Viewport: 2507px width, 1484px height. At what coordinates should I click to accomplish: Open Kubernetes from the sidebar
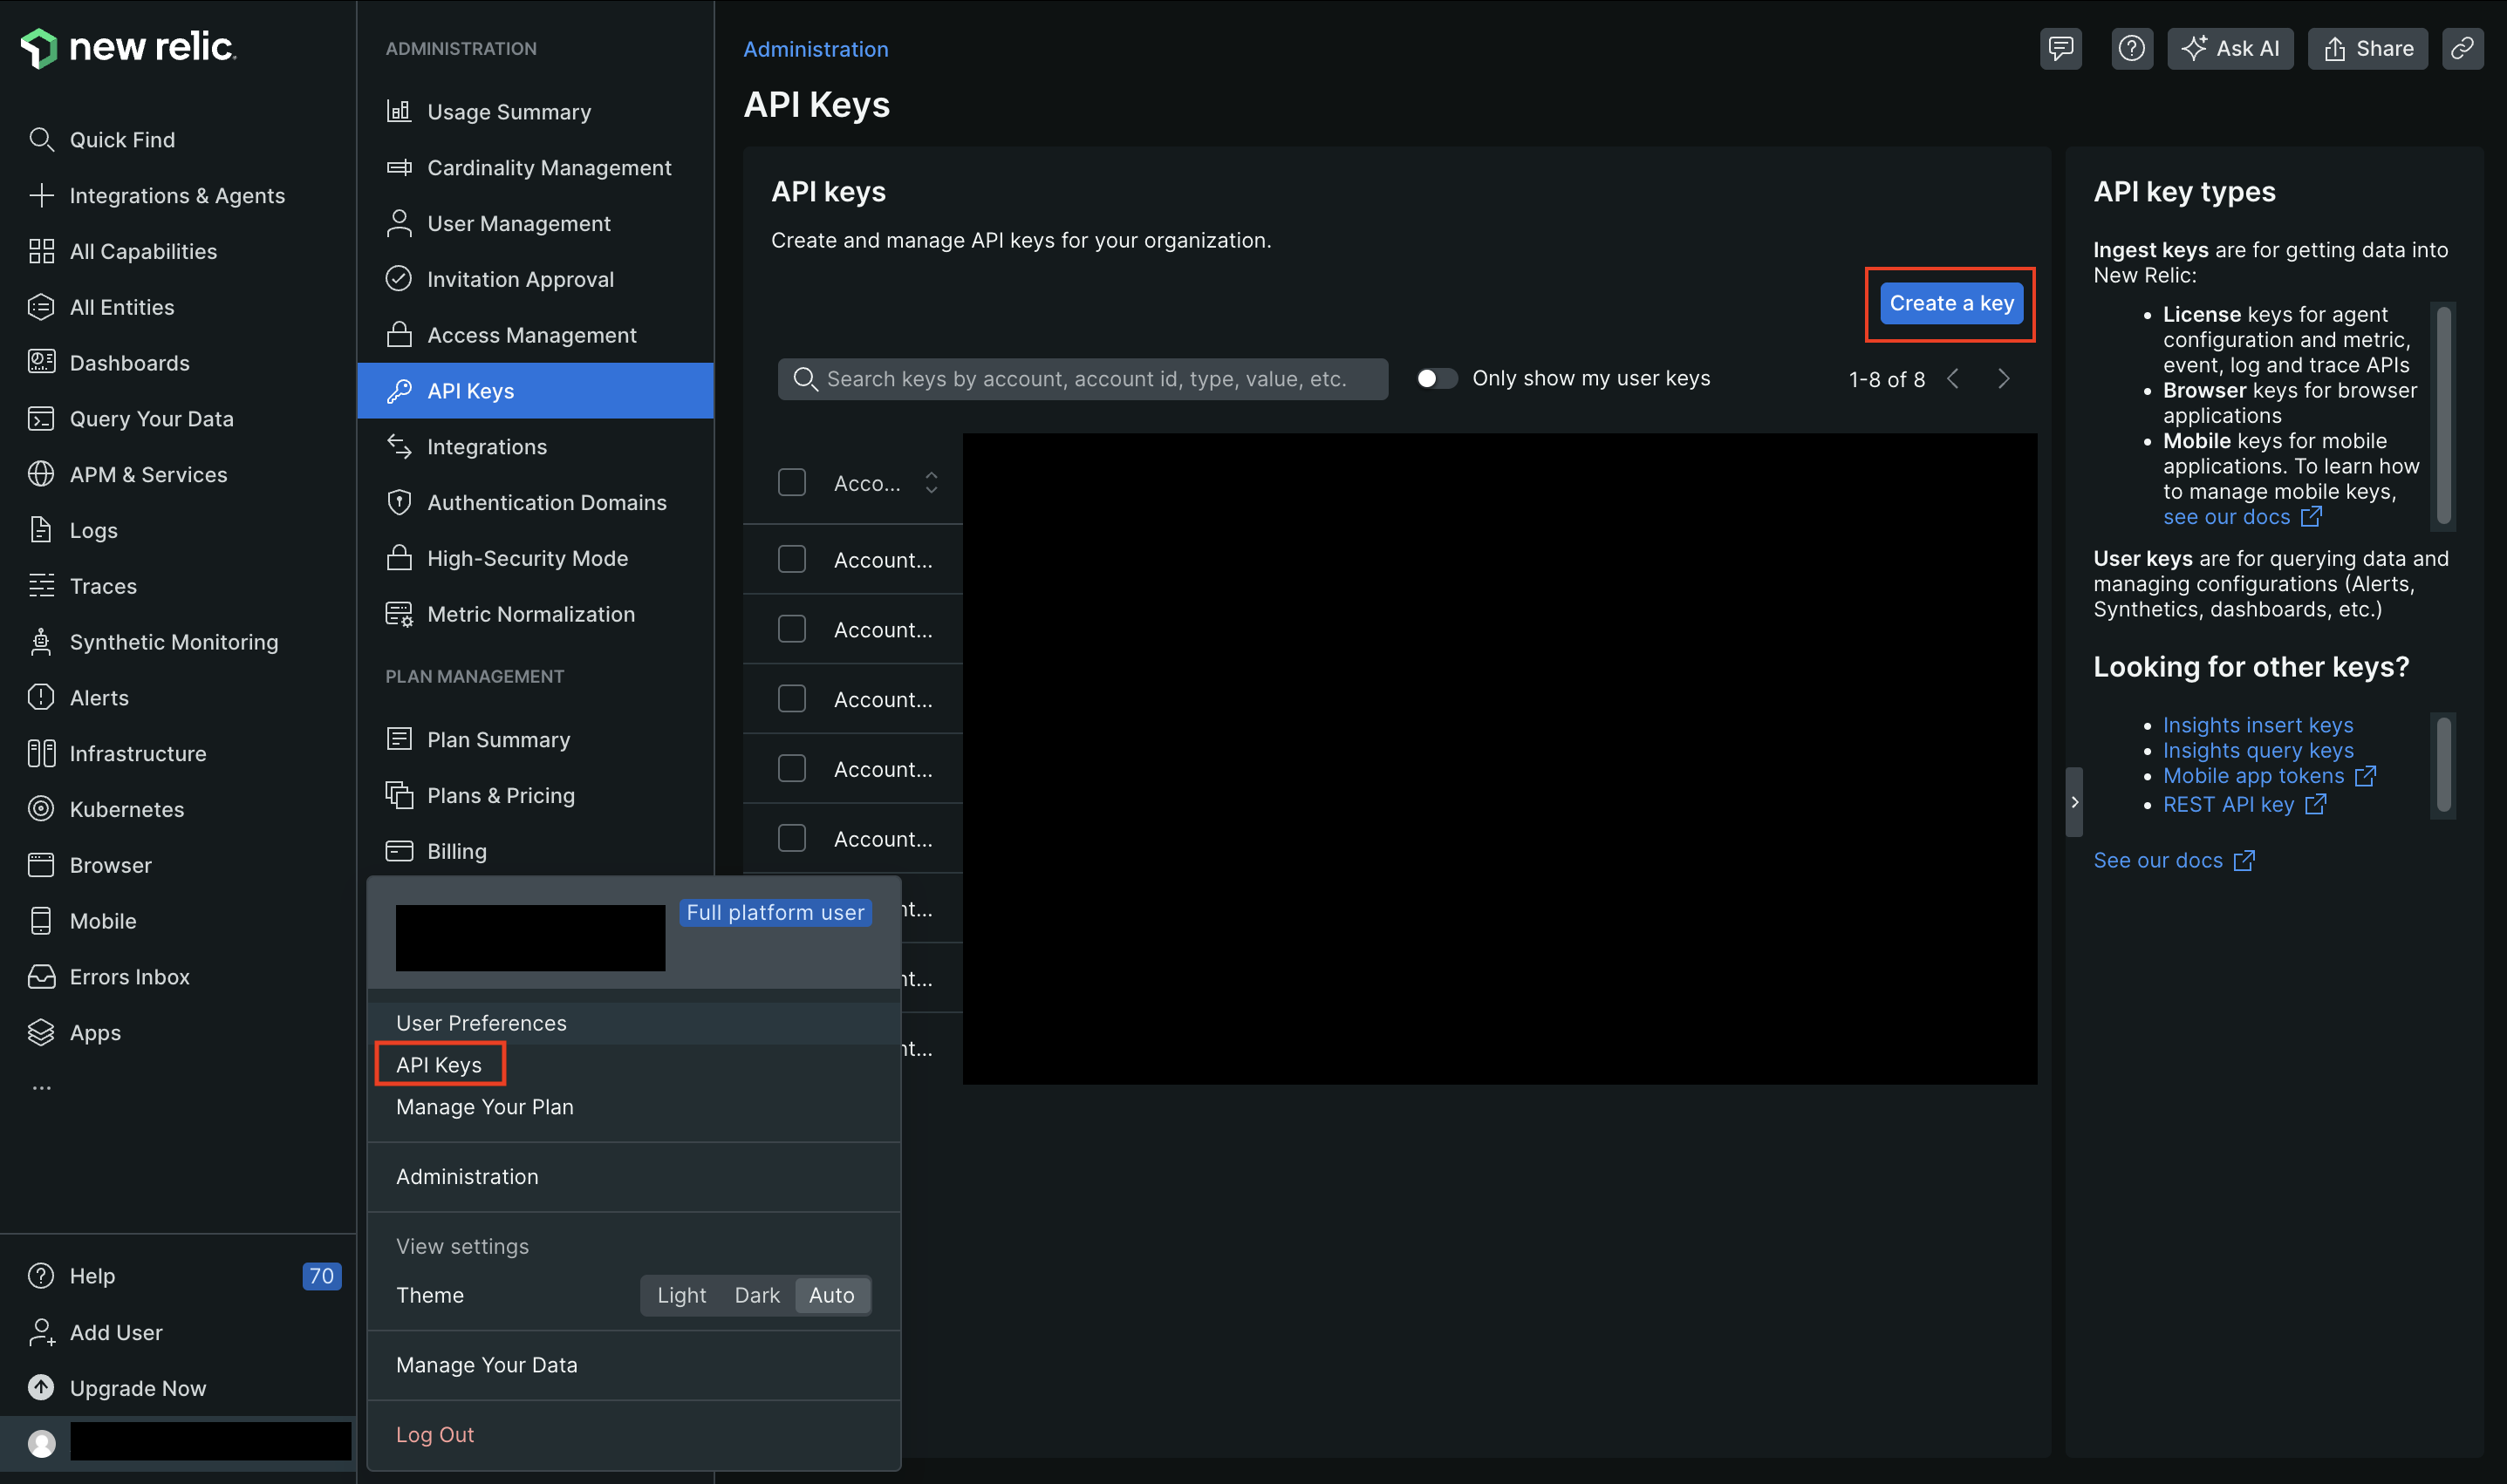tap(126, 809)
